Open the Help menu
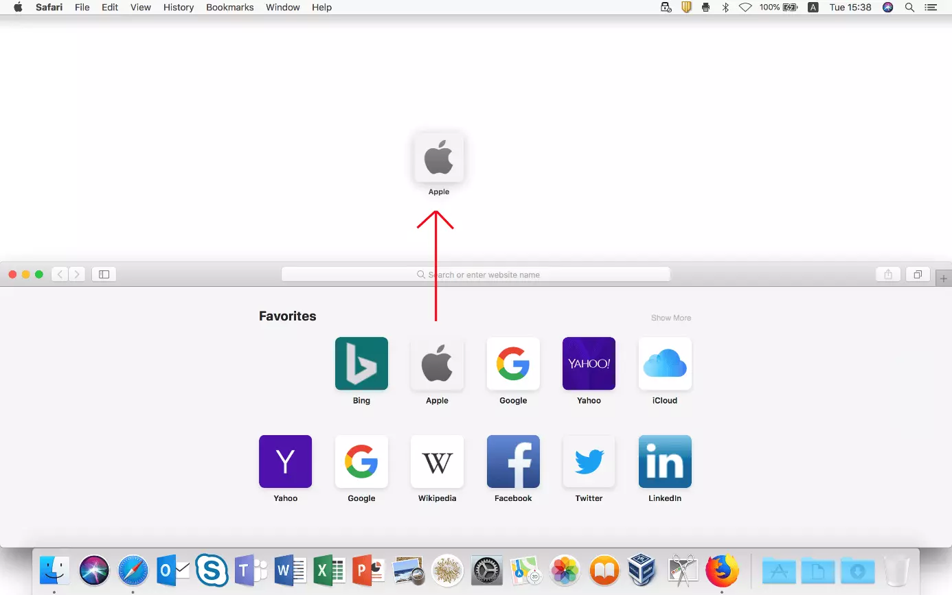 click(x=321, y=8)
